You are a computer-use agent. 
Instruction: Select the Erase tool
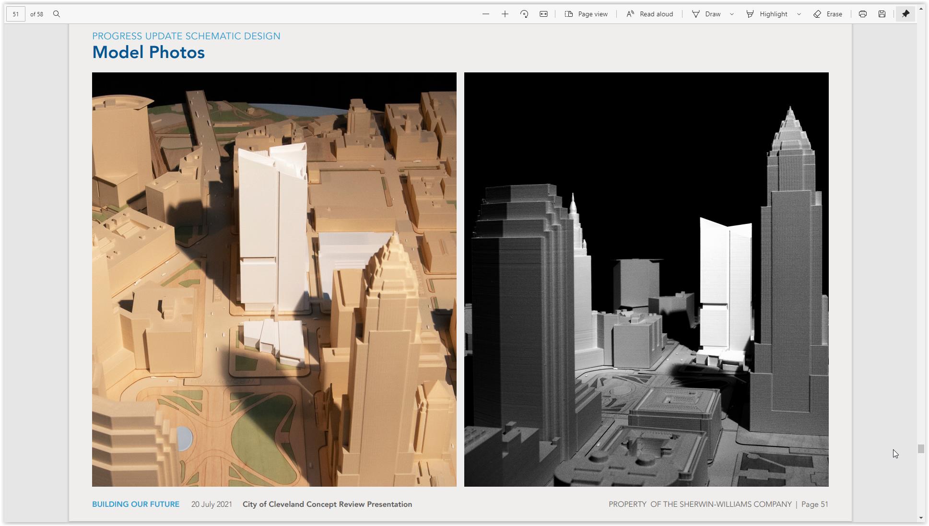point(828,14)
